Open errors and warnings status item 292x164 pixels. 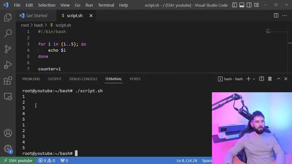[47, 160]
